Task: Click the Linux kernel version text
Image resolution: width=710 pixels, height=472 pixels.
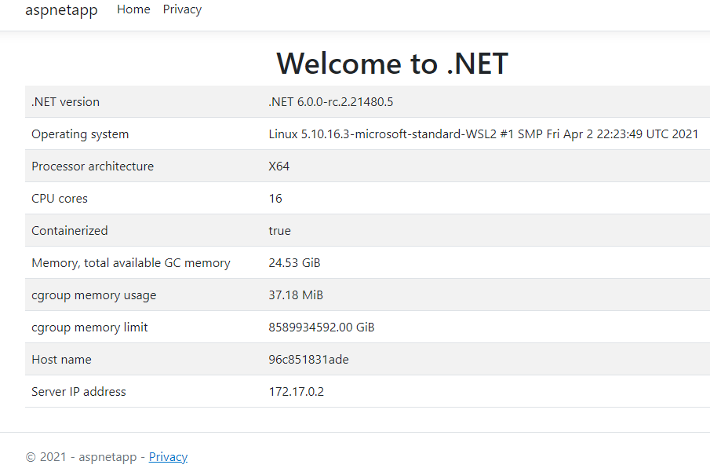Action: click(x=482, y=134)
